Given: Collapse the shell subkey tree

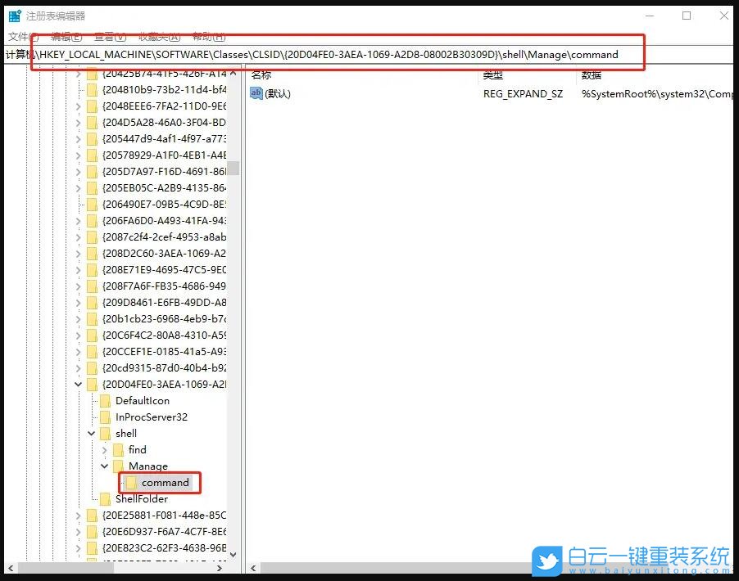Looking at the screenshot, I should [x=91, y=433].
